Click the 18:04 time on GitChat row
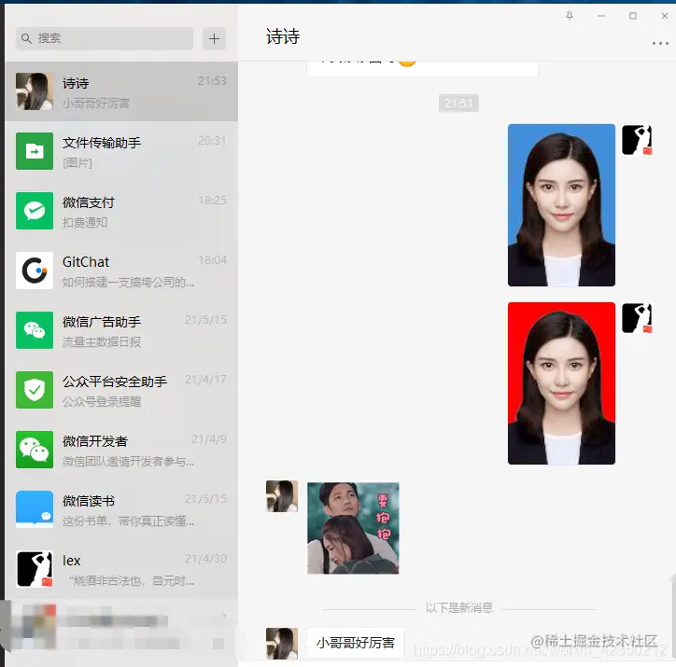The image size is (676, 667). point(212,260)
